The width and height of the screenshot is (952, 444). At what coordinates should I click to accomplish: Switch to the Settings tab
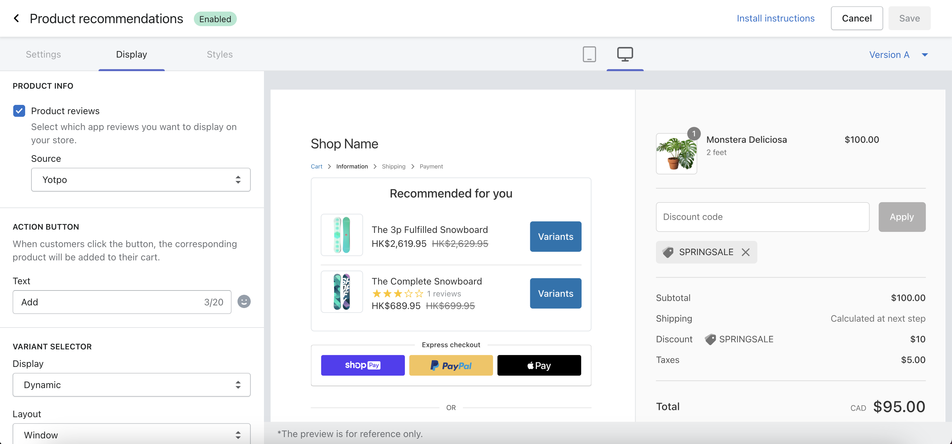(43, 54)
